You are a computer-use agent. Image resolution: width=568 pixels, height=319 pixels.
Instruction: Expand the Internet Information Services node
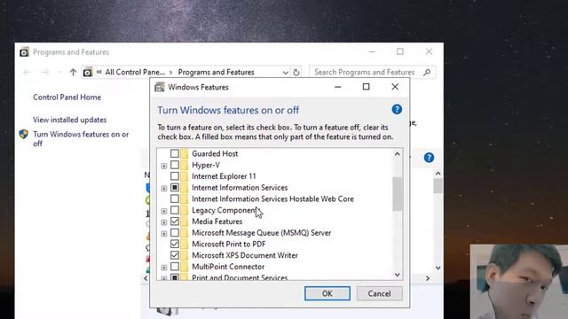(x=163, y=189)
